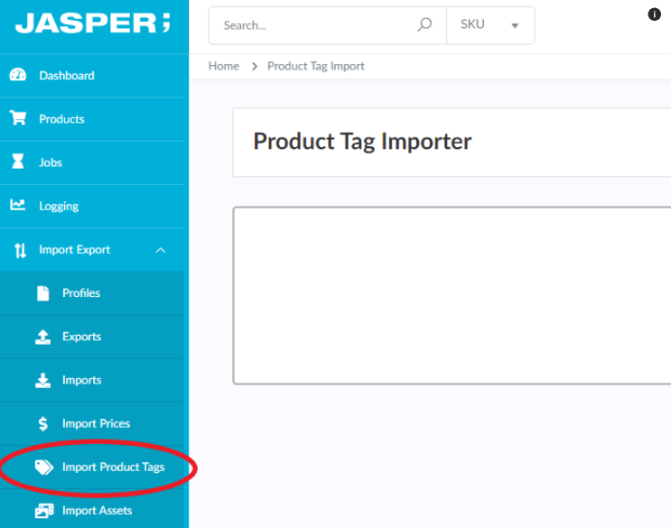Open the Products menu item
The width and height of the screenshot is (671, 528).
pos(61,119)
